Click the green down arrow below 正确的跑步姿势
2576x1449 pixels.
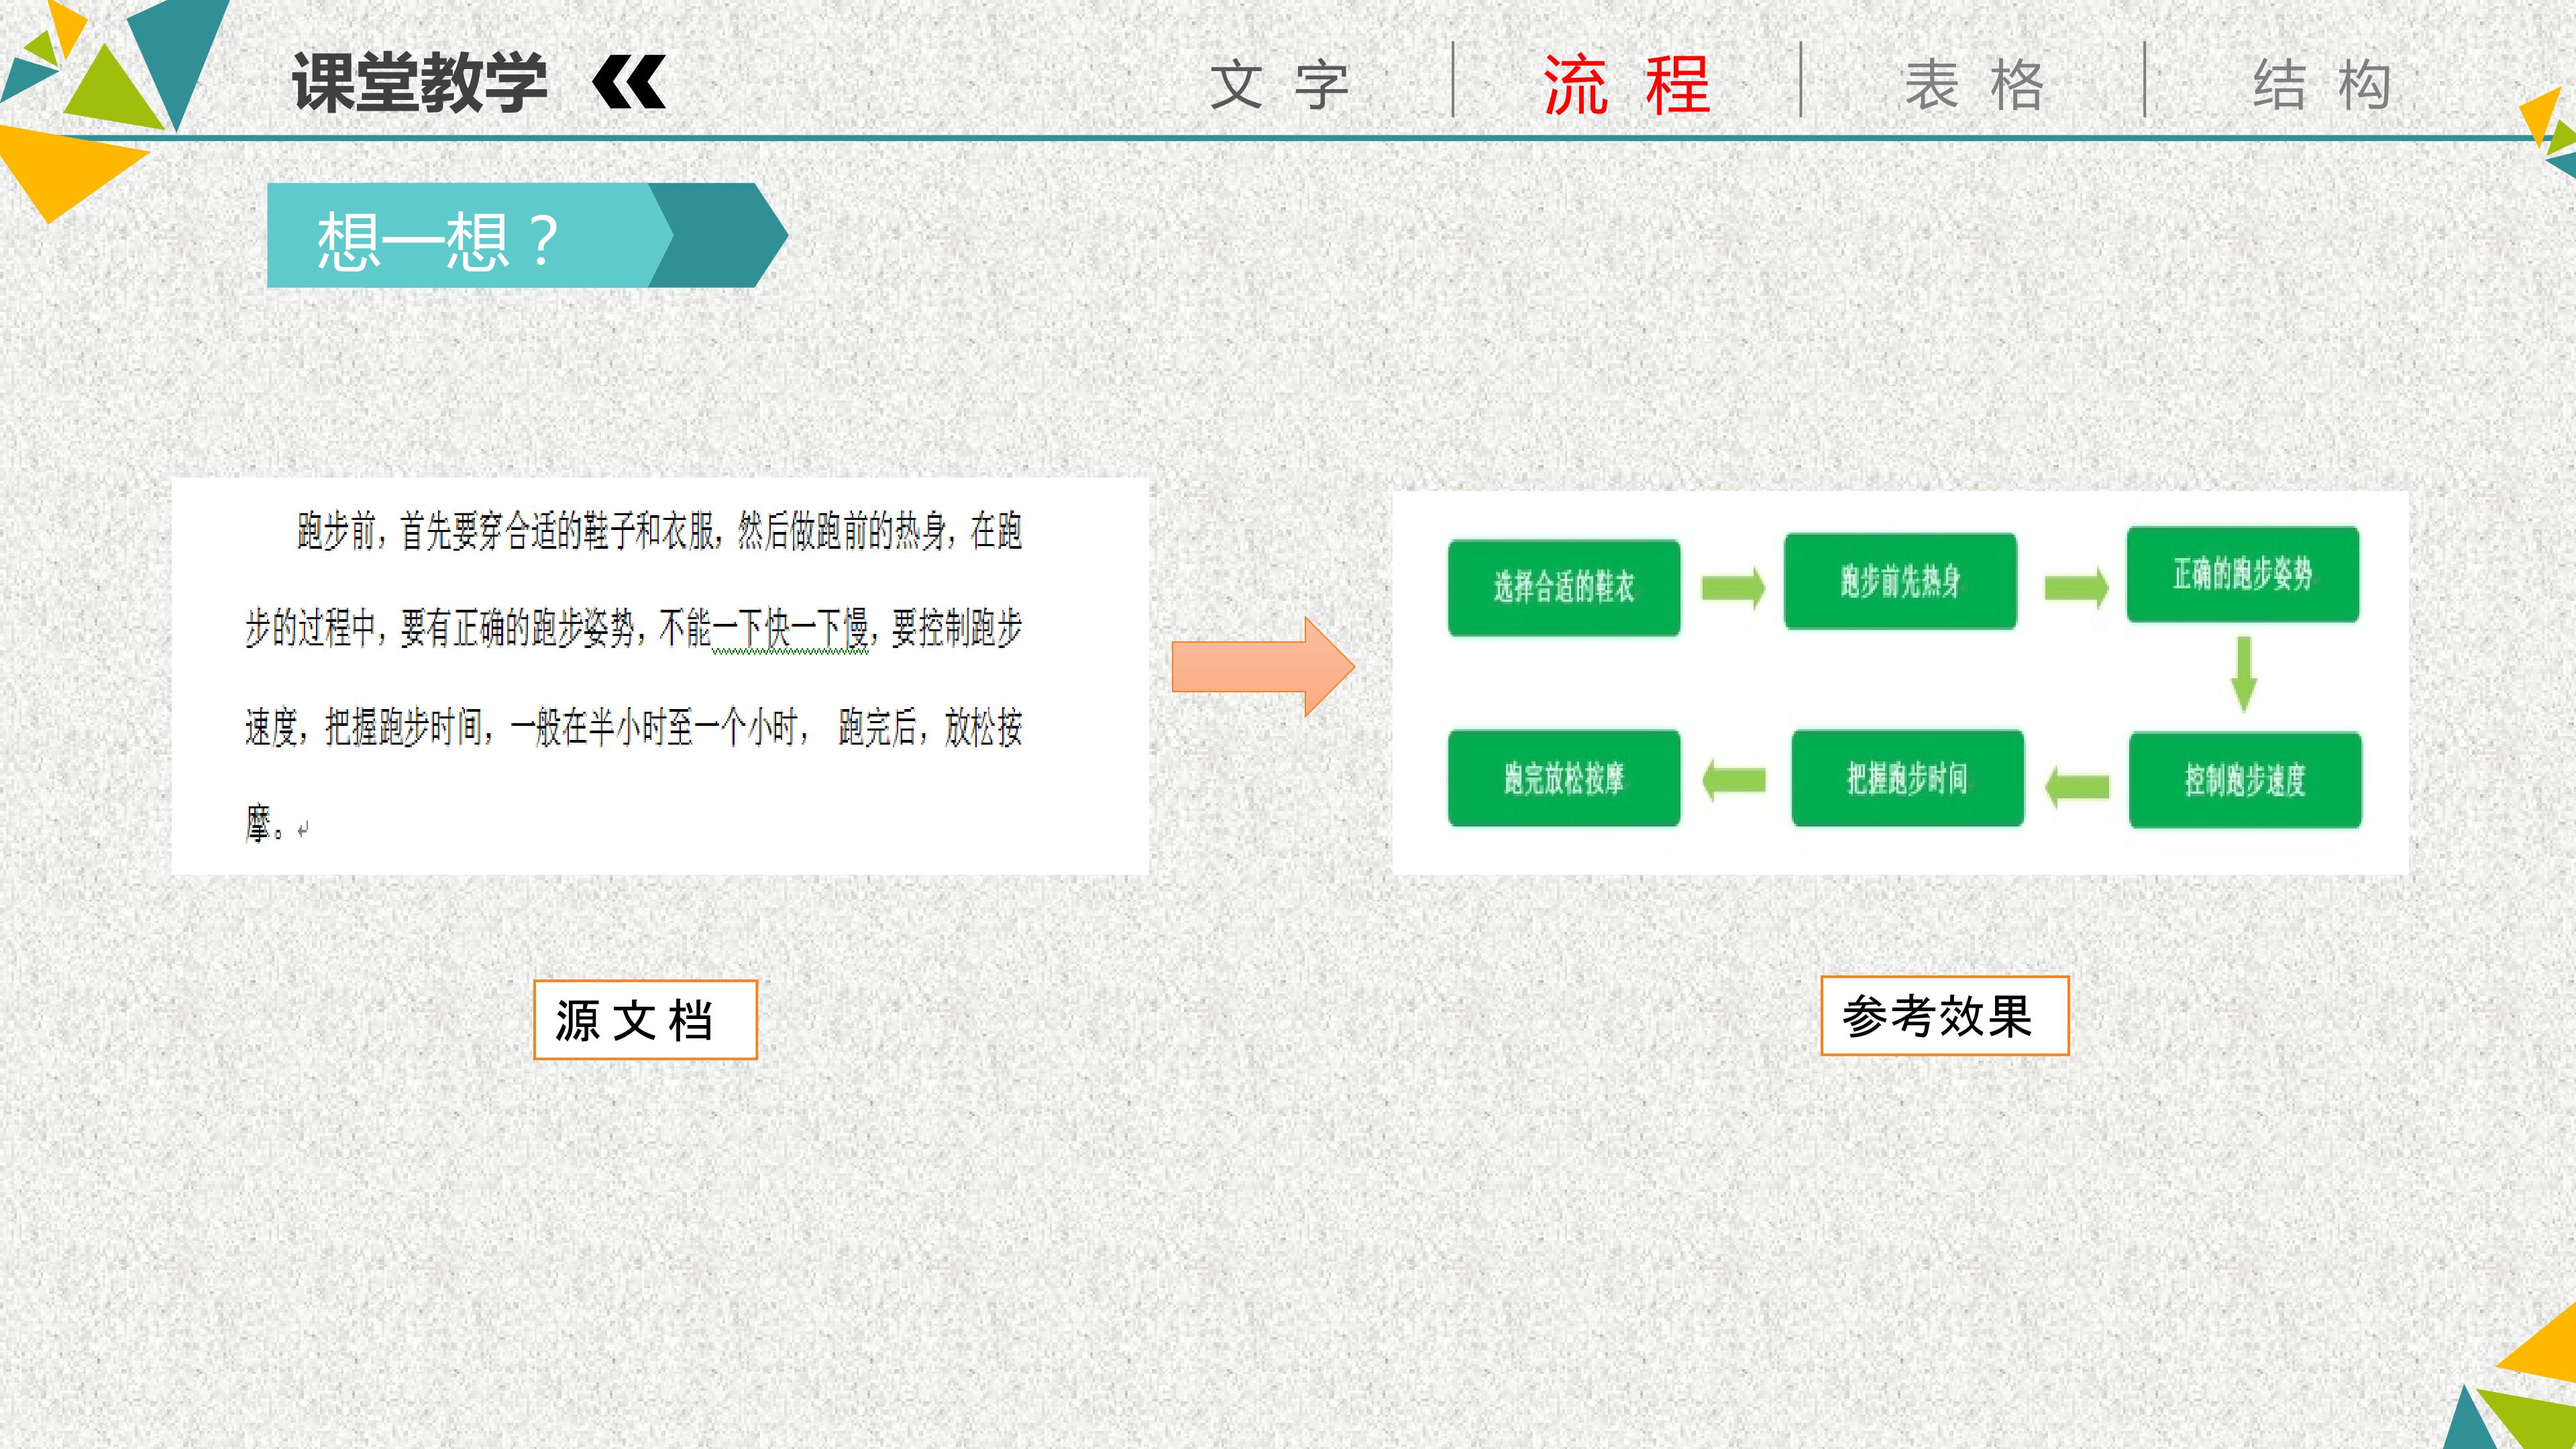2244,674
